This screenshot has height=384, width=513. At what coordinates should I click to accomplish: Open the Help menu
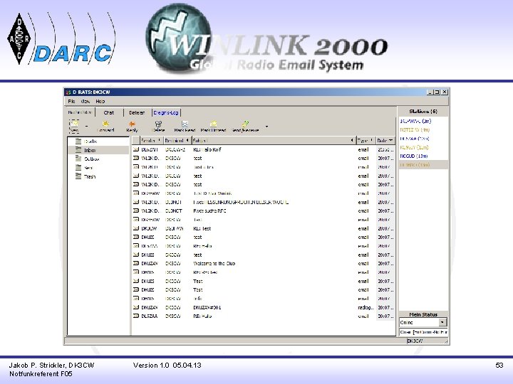pyautogui.click(x=100, y=101)
